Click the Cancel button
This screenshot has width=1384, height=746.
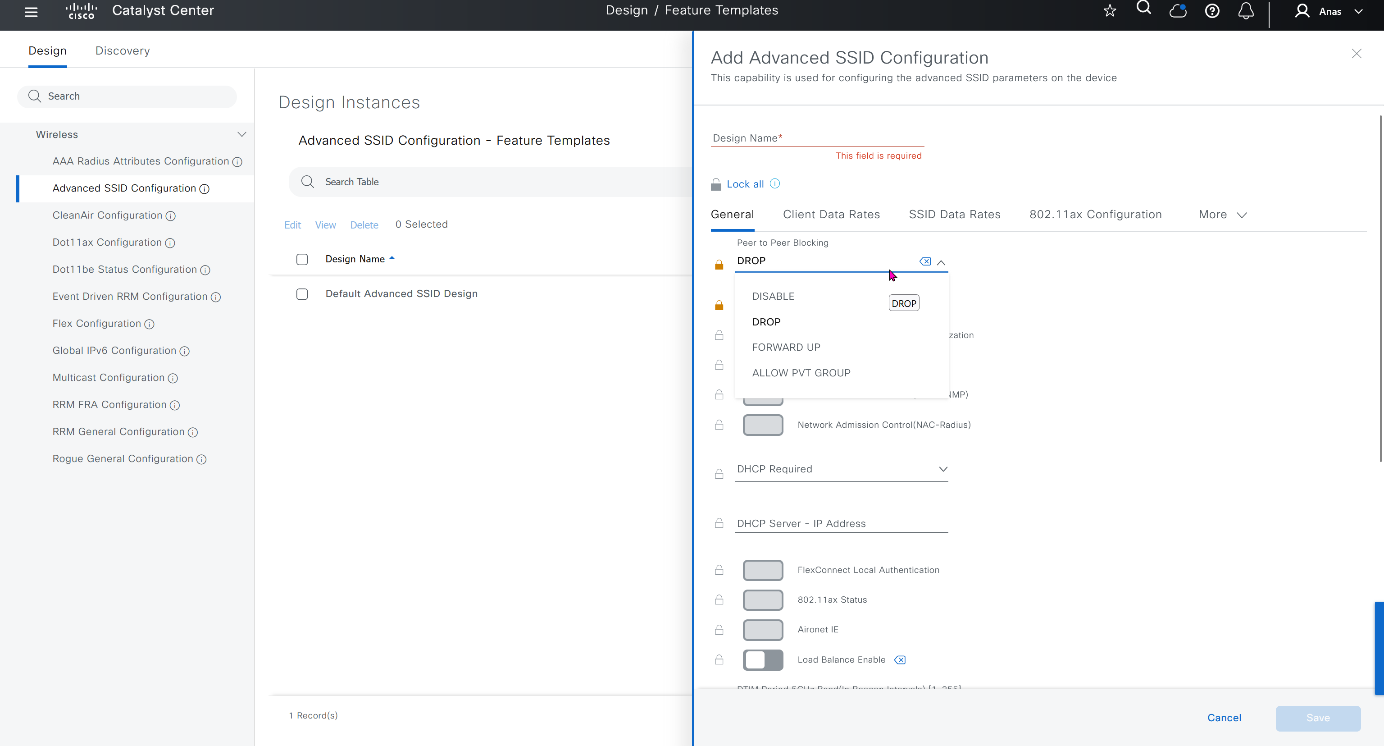(x=1224, y=718)
